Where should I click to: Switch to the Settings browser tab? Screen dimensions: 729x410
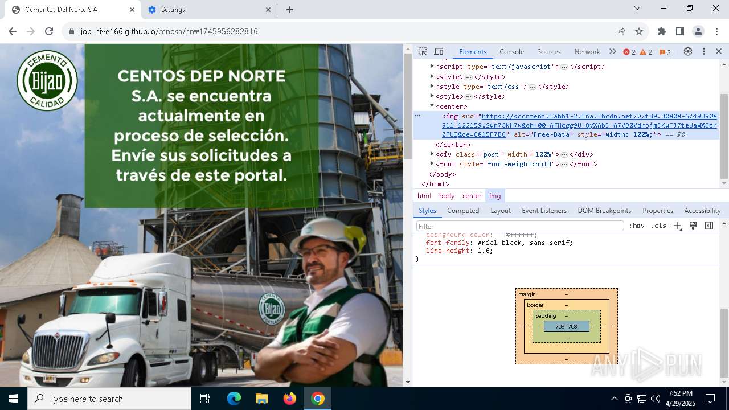pos(208,10)
